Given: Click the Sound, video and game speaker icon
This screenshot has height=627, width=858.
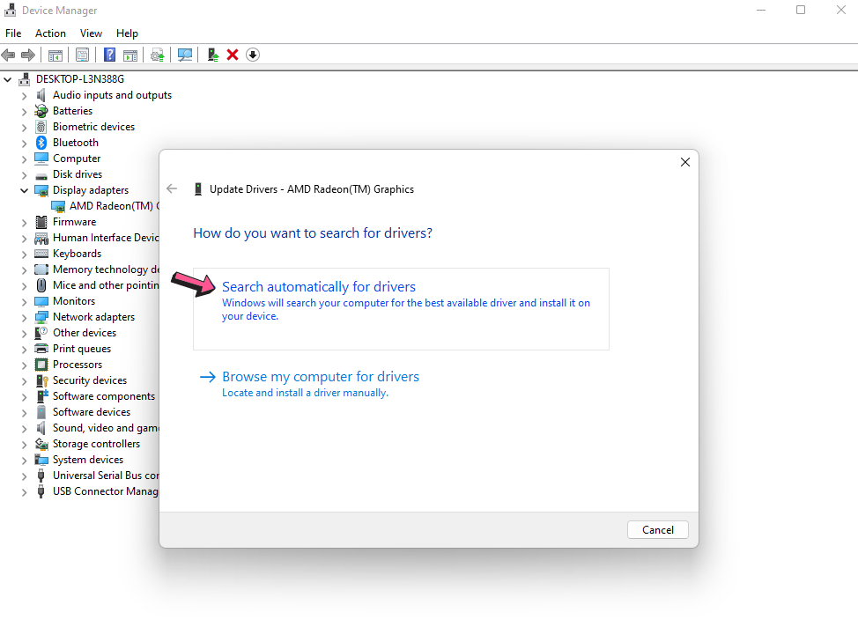Looking at the screenshot, I should click(x=41, y=428).
